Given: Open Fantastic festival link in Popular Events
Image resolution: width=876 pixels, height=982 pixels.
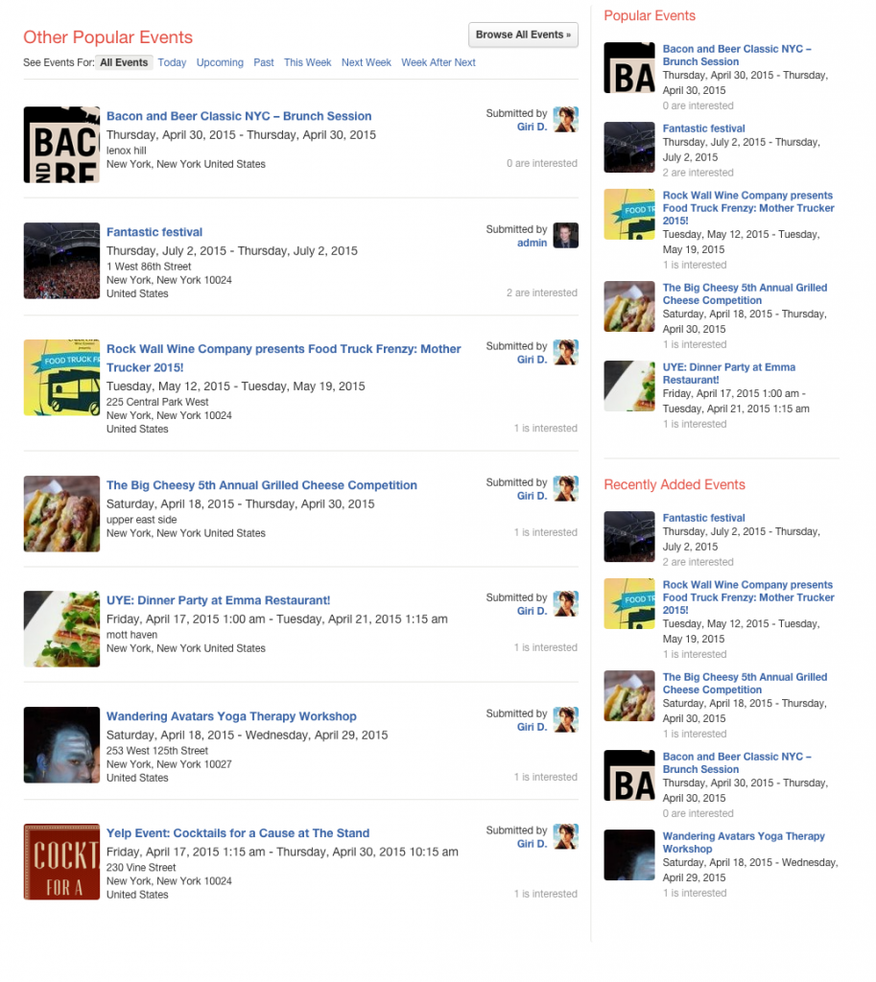Looking at the screenshot, I should [x=703, y=129].
